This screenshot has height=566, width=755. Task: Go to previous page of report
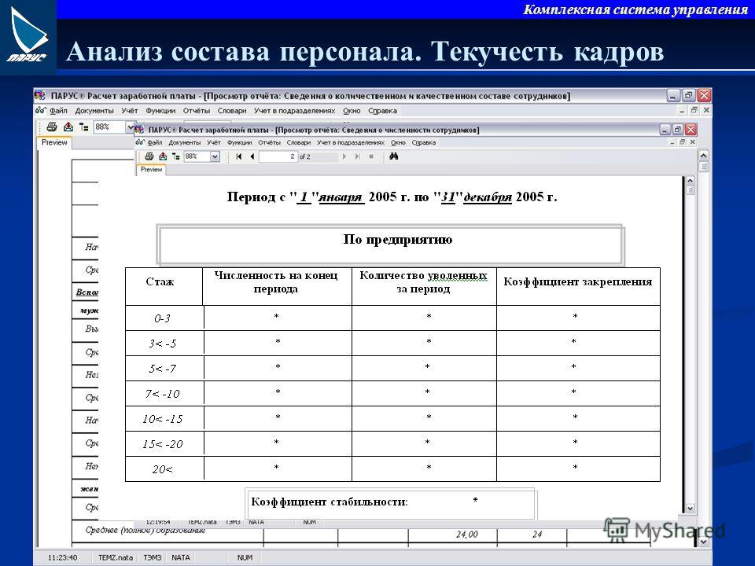pos(252,156)
